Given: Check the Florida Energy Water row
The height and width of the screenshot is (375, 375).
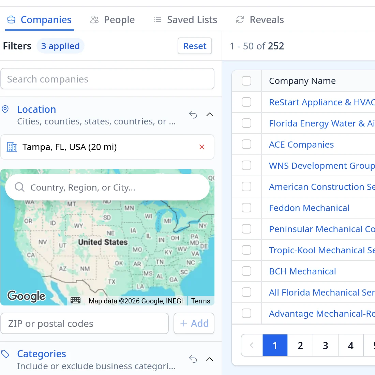Looking at the screenshot, I should 246,123.
